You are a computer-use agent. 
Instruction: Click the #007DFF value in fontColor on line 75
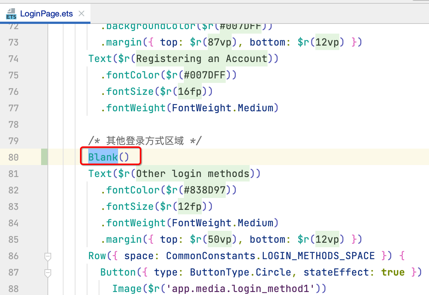[205, 75]
